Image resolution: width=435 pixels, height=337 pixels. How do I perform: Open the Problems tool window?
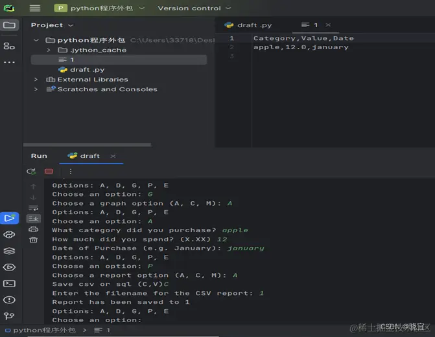coord(9,300)
